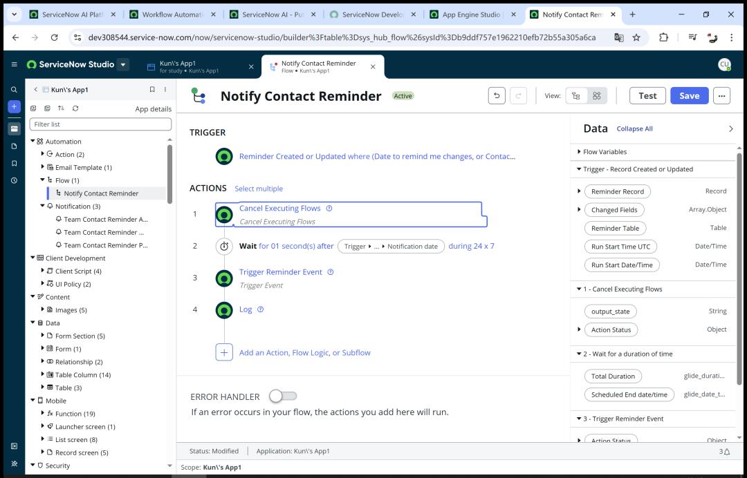Click App details link

(154, 109)
